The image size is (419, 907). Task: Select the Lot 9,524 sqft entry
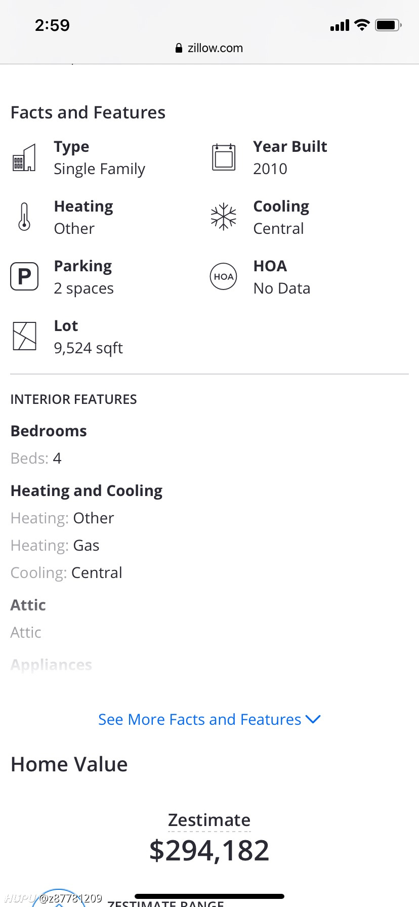click(x=89, y=337)
